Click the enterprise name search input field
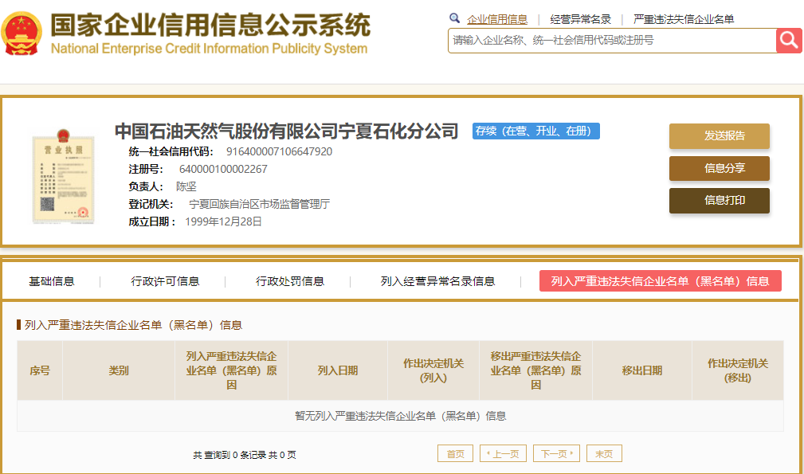 [x=612, y=41]
